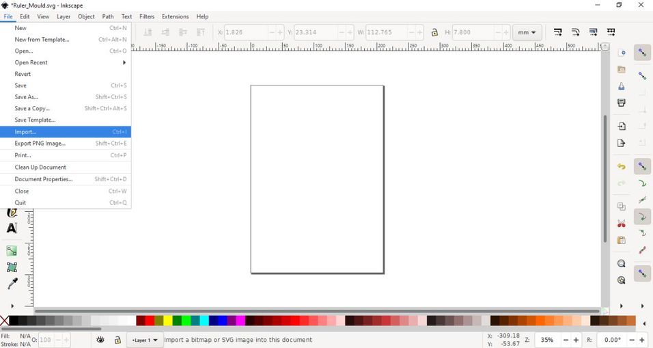This screenshot has height=348, width=653.
Task: Open the Path menu
Action: pos(108,16)
